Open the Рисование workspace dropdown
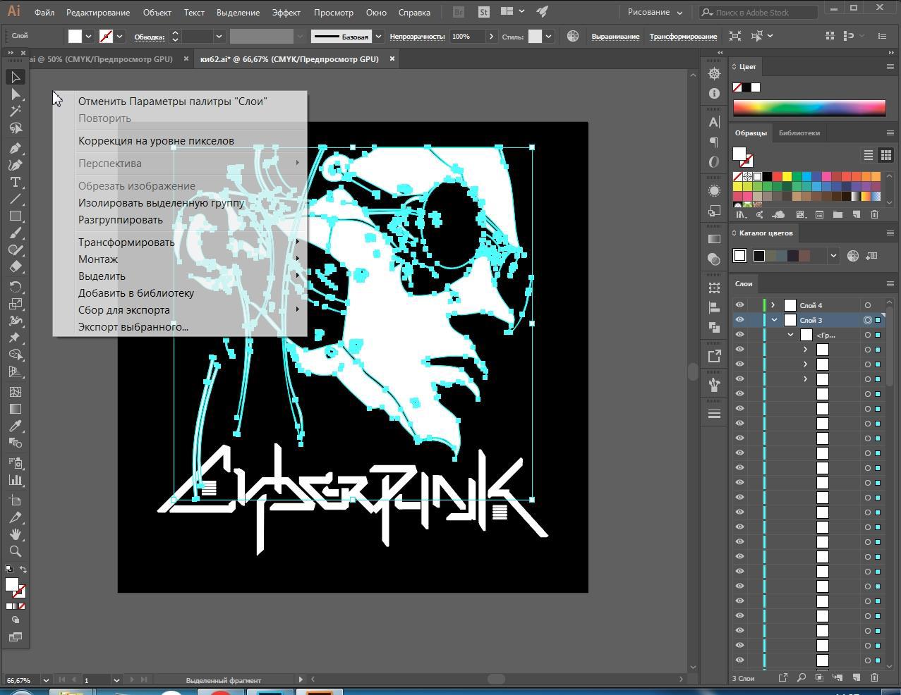Screen dimensions: 901x695 [x=655, y=12]
